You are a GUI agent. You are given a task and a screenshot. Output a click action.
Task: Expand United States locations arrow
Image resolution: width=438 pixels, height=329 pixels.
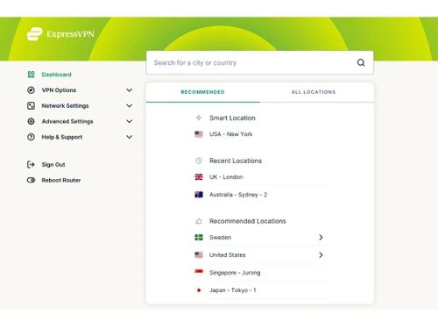pos(321,255)
